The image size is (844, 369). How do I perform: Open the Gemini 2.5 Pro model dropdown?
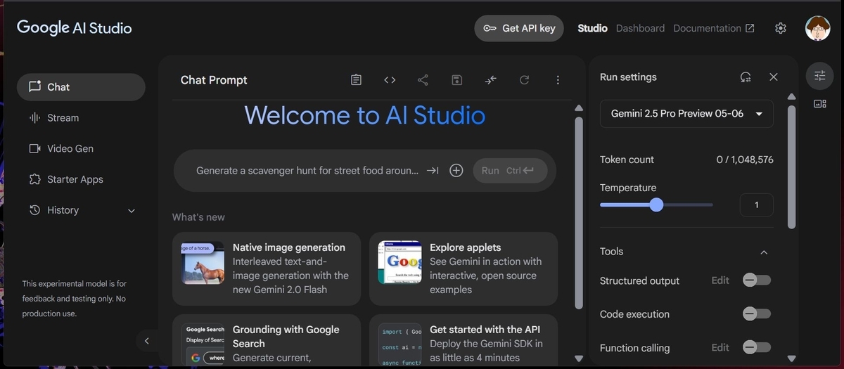coord(686,113)
